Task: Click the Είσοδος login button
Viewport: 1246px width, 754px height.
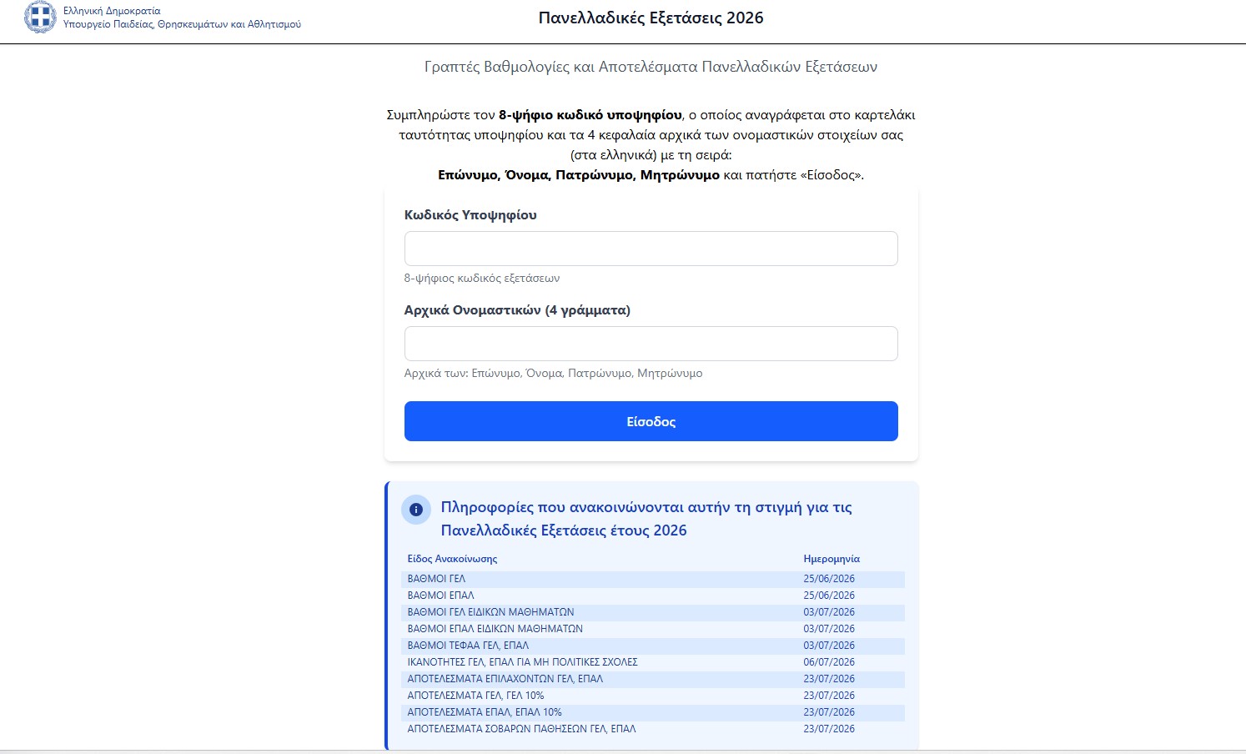Action: coord(651,421)
